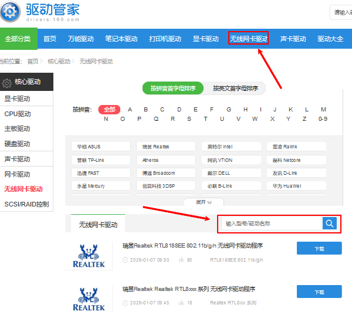Viewport: 352px width, 315px height.
Task: Focus the 输入型号/驱动名称 search field
Action: point(272,223)
